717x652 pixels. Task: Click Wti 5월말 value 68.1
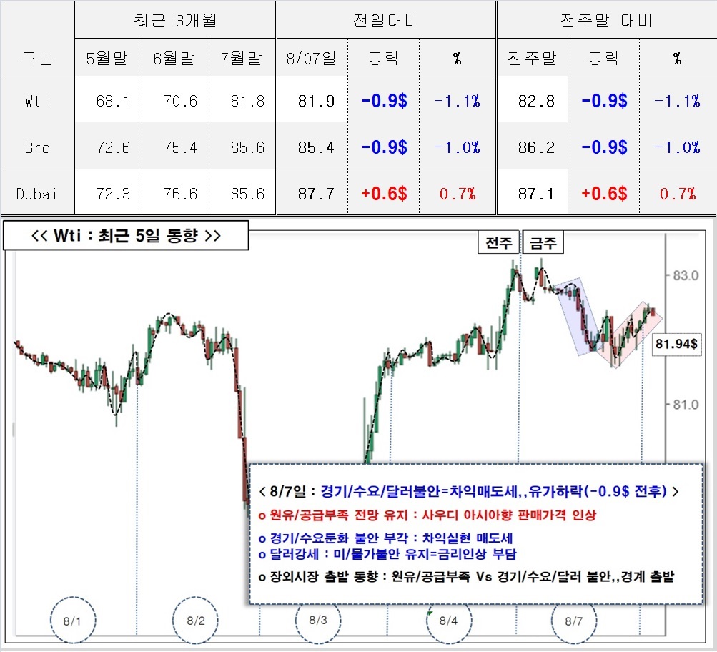pyautogui.click(x=112, y=101)
